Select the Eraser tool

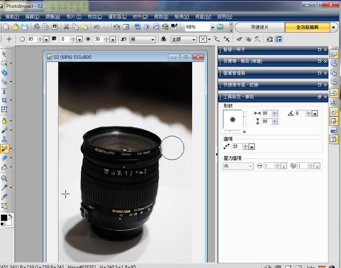click(4, 158)
